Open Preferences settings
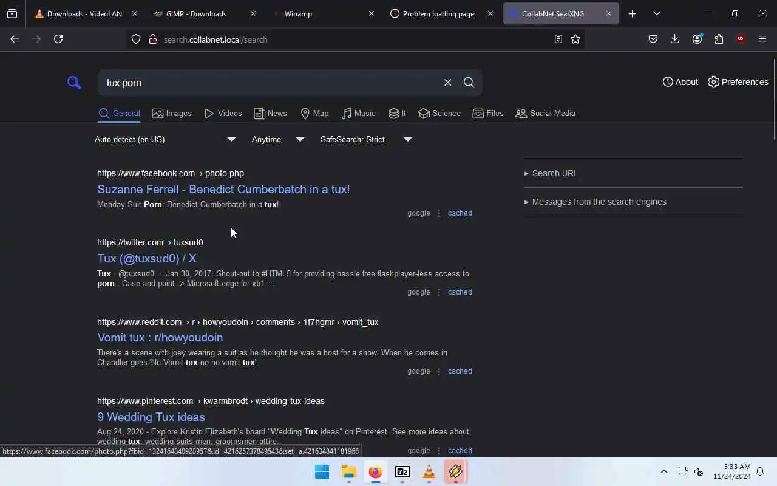The width and height of the screenshot is (777, 486). click(x=738, y=82)
